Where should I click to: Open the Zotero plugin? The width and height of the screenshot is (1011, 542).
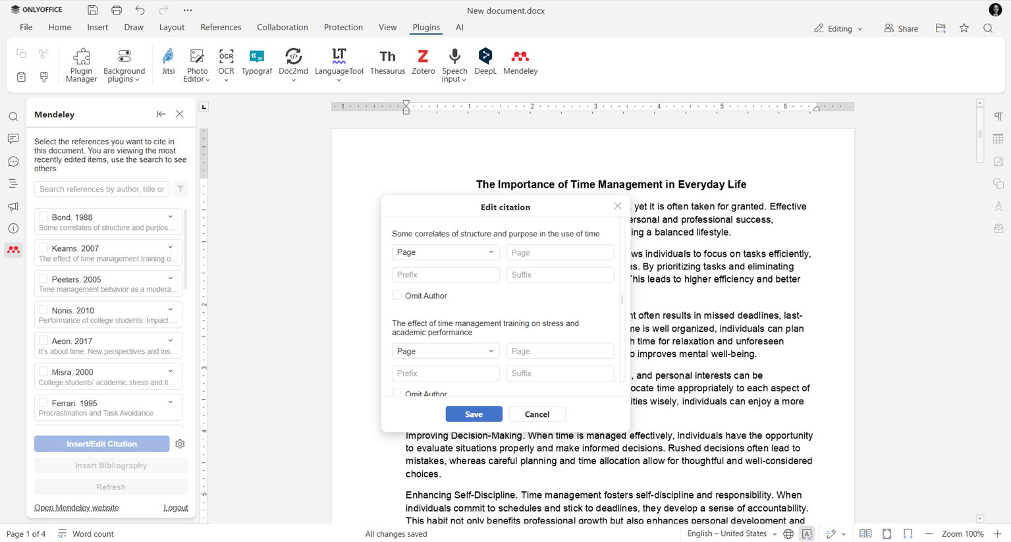pos(423,62)
